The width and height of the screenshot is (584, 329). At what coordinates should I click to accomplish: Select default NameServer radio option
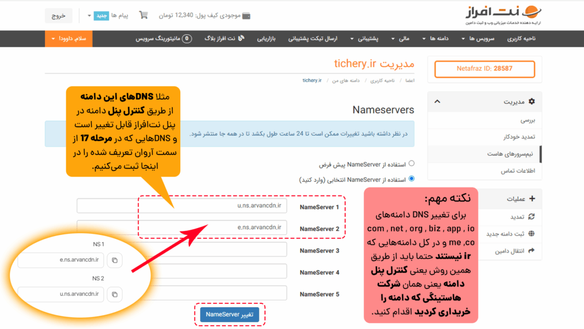coord(412,164)
